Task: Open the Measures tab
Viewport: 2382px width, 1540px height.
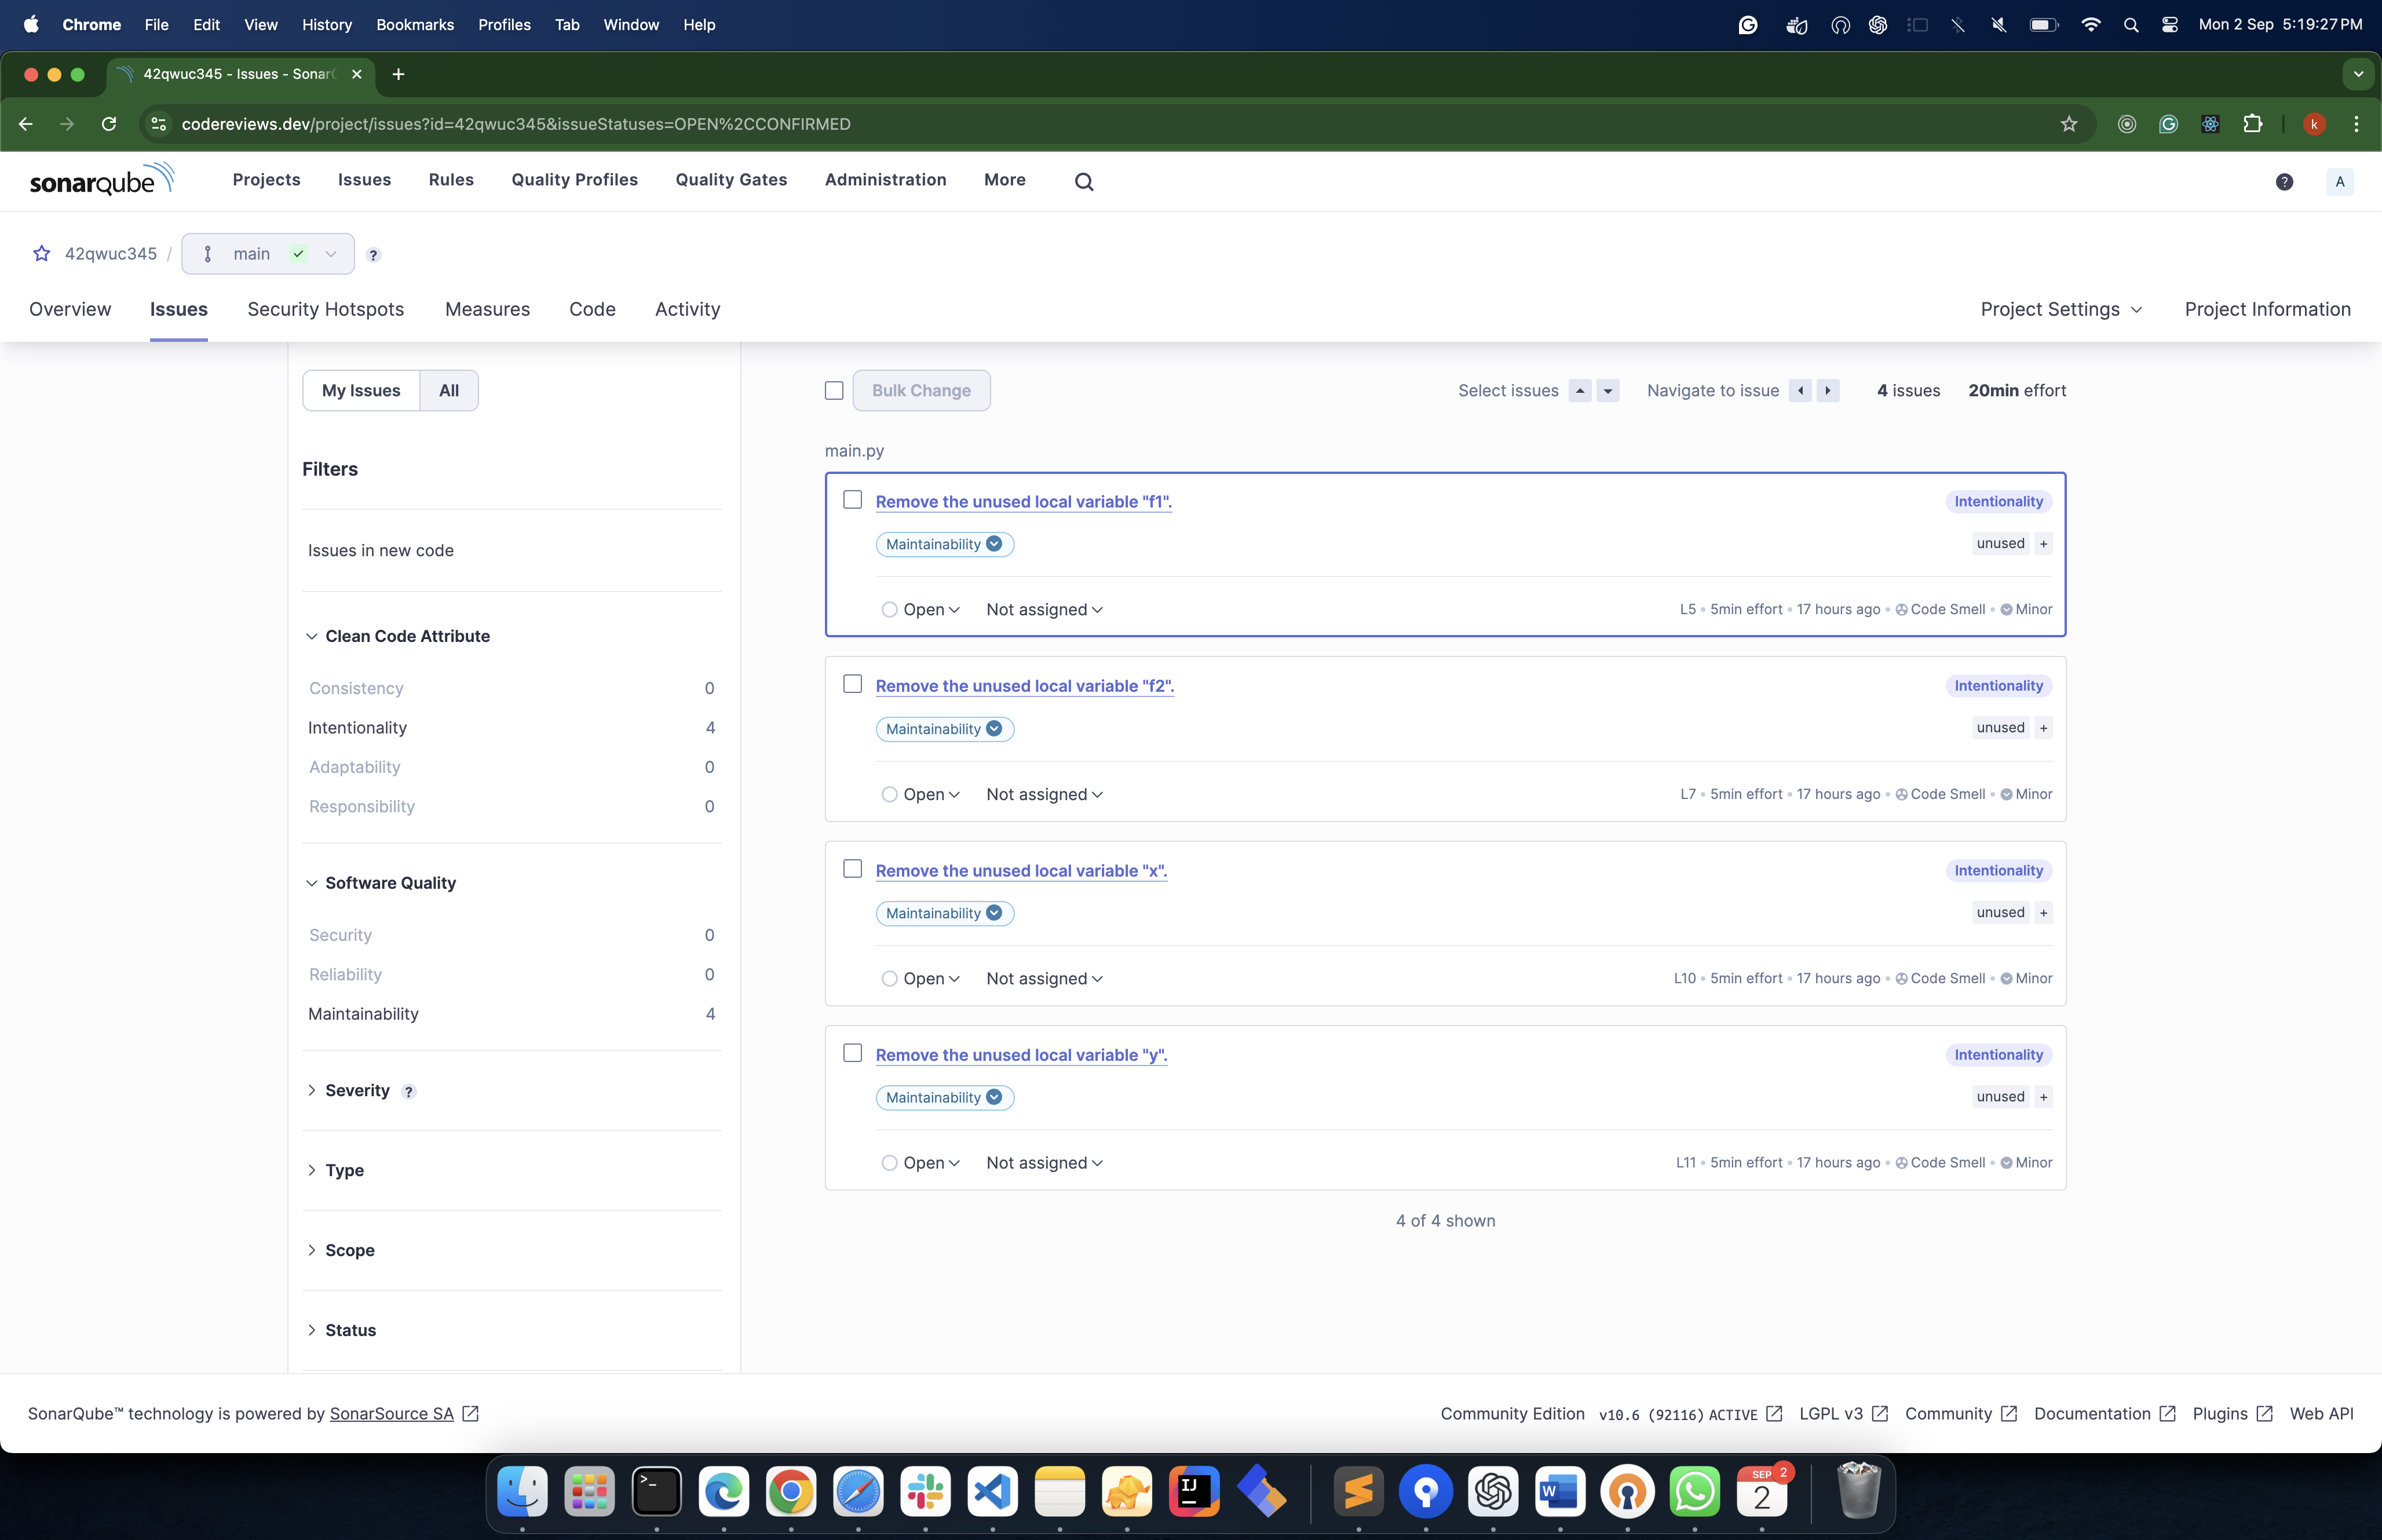Action: (x=488, y=310)
